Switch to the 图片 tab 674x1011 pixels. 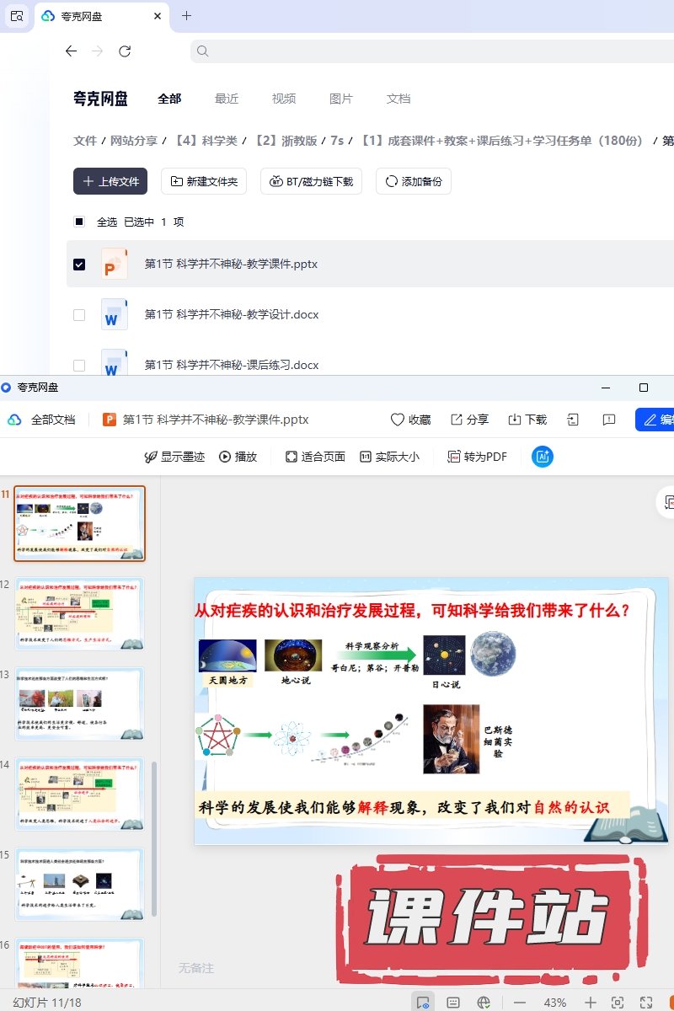click(341, 99)
